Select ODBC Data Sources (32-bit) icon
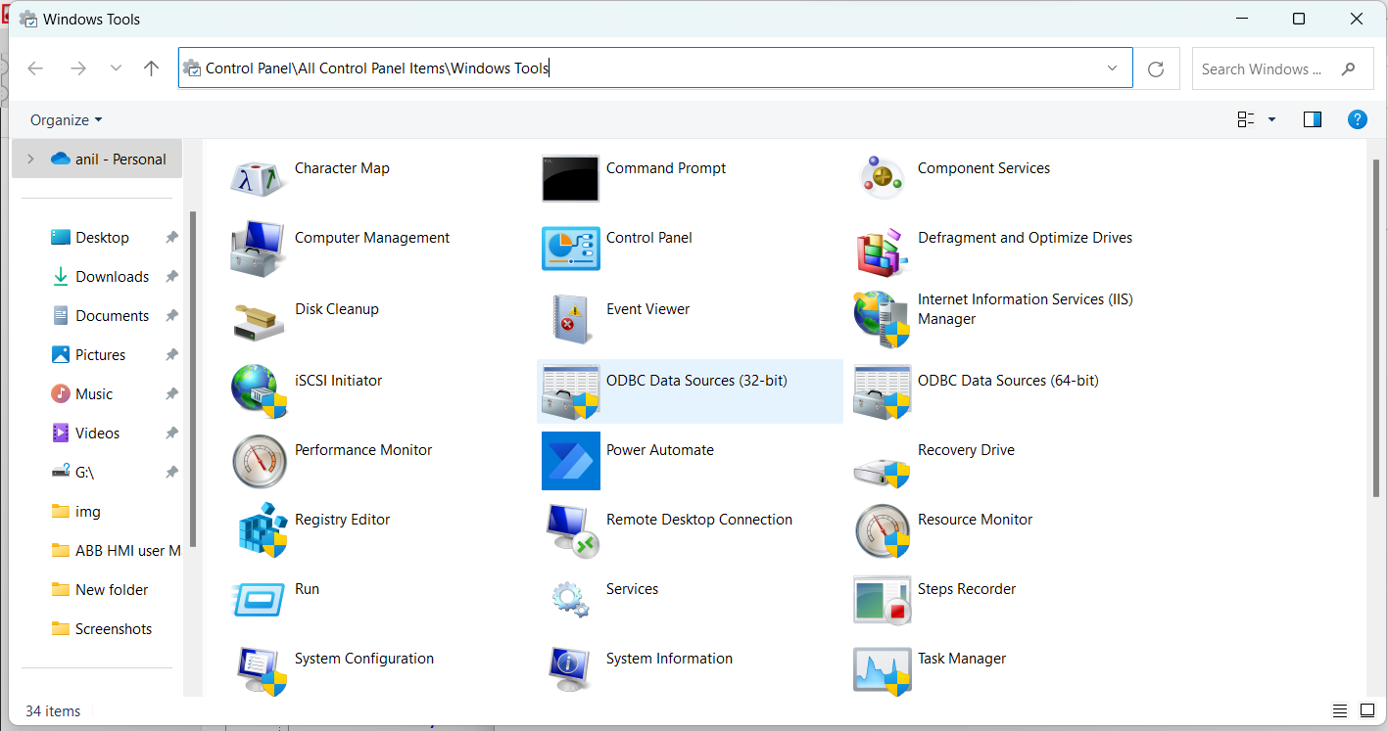The image size is (1388, 731). [x=570, y=390]
